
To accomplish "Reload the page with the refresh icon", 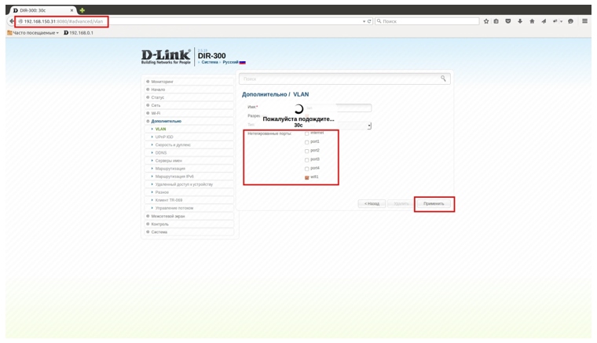I will (x=370, y=21).
